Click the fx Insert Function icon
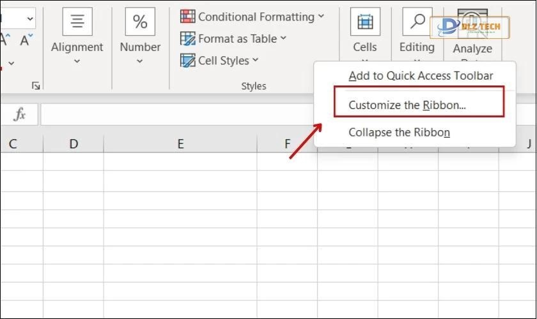Viewport: 537px width, 319px height. pos(20,114)
